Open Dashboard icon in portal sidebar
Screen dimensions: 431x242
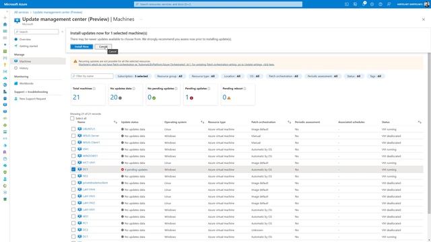pos(5,31)
